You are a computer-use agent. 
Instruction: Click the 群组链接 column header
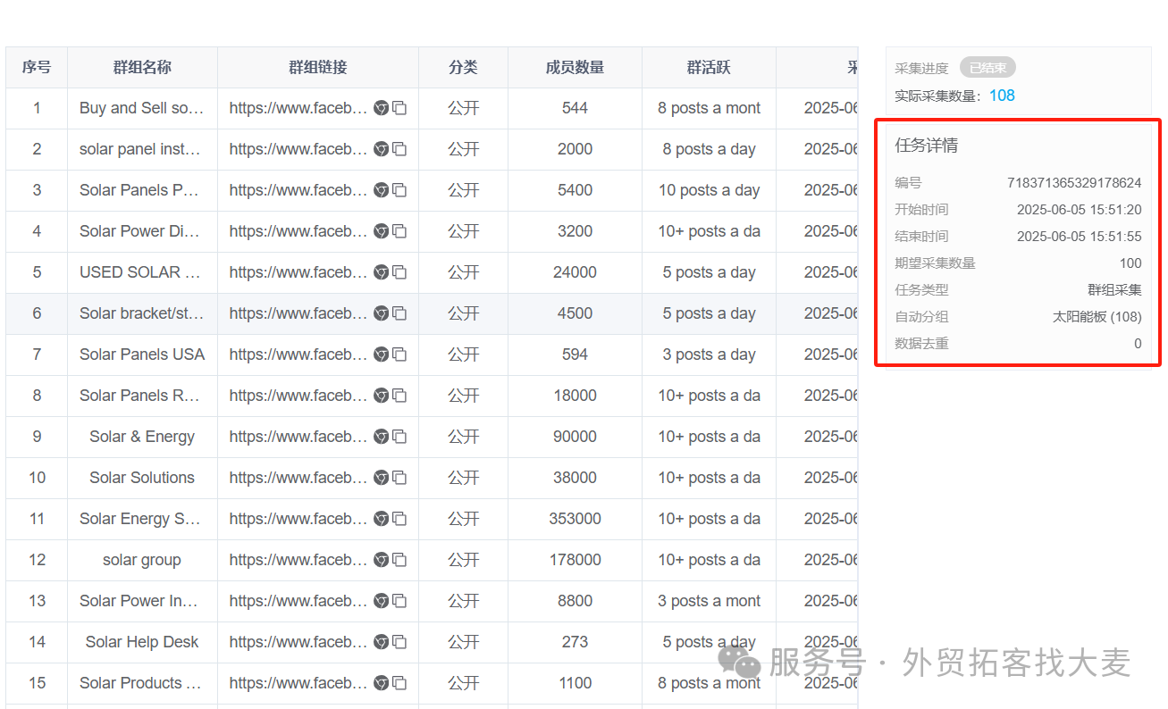(318, 67)
